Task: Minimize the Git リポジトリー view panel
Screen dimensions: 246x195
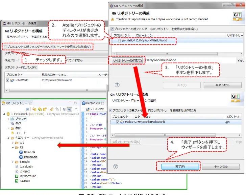Action: (x=70, y=103)
